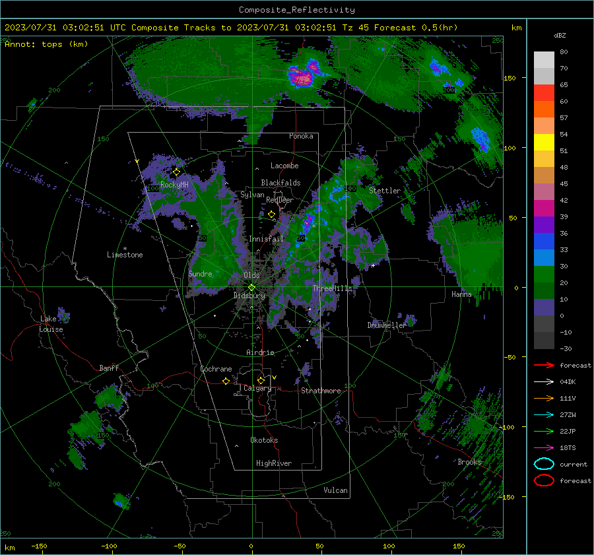Click the Composite_Reflectivity title
The height and width of the screenshot is (555, 594).
click(x=297, y=10)
